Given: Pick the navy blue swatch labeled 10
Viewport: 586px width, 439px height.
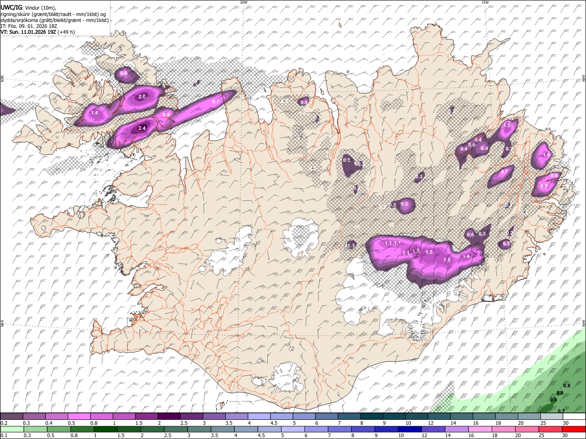Looking at the screenshot, I should (x=409, y=429).
